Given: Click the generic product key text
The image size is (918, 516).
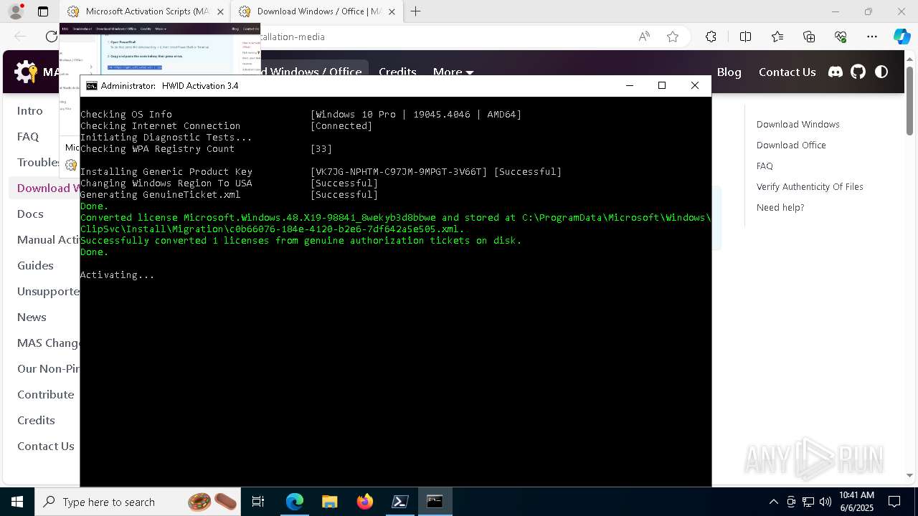Looking at the screenshot, I should (x=399, y=171).
